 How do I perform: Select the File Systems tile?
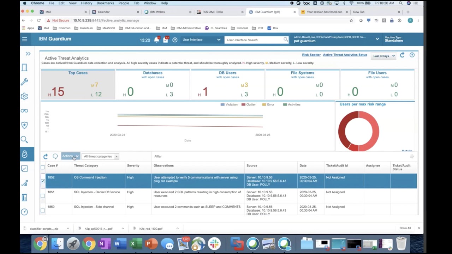(303, 85)
